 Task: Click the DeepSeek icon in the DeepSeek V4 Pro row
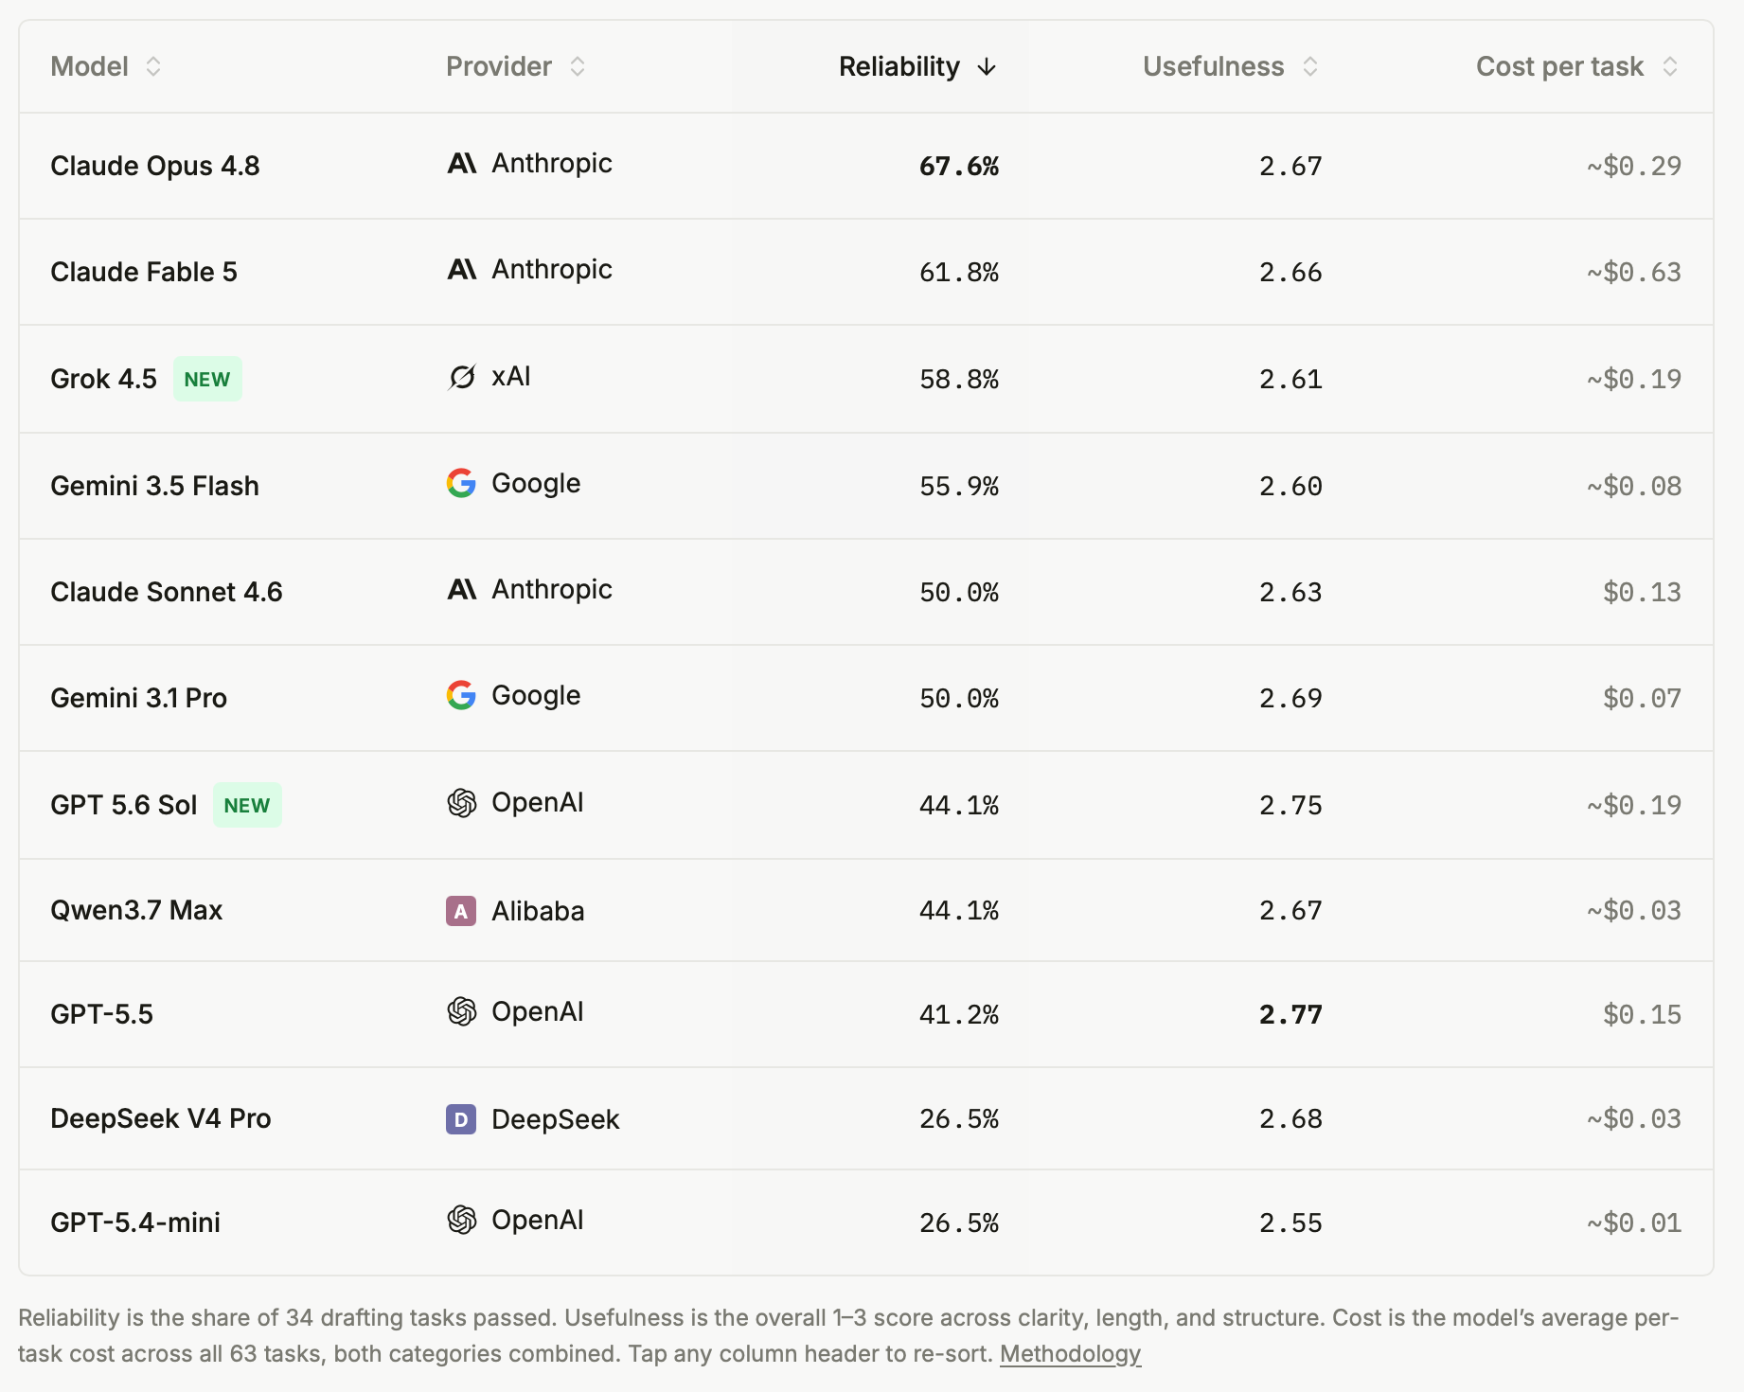click(x=461, y=1119)
